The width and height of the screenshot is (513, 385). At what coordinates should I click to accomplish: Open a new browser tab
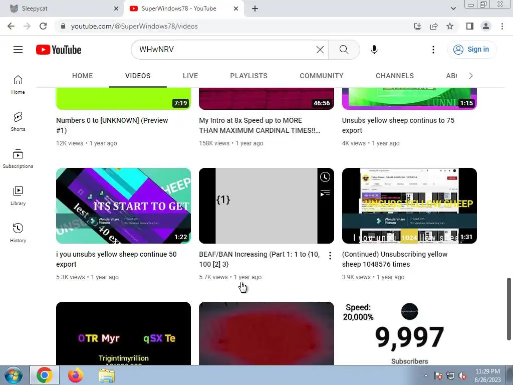[x=255, y=9]
